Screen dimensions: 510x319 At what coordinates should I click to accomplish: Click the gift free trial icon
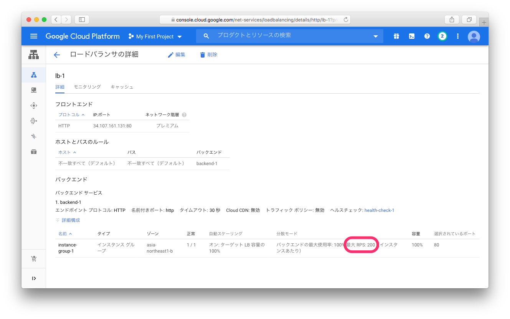(396, 36)
